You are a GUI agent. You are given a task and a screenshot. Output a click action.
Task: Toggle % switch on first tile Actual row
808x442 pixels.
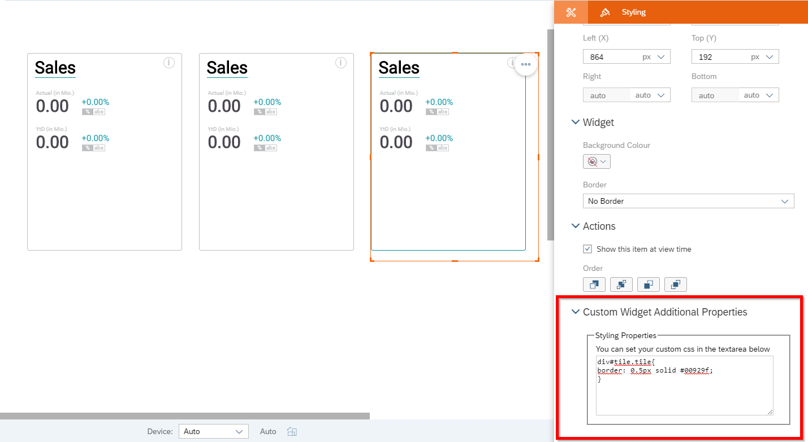click(x=87, y=112)
